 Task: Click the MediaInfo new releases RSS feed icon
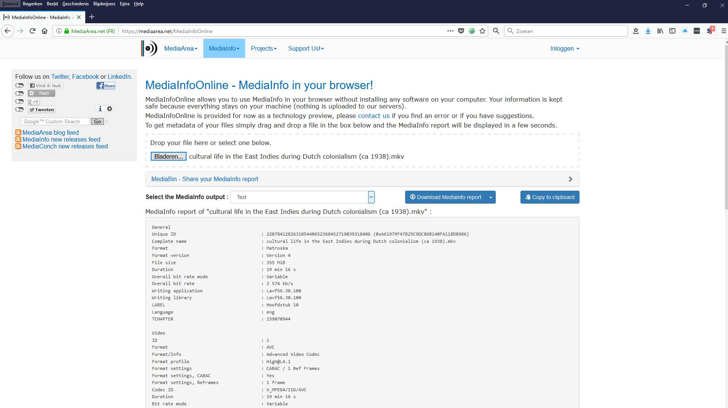18,139
